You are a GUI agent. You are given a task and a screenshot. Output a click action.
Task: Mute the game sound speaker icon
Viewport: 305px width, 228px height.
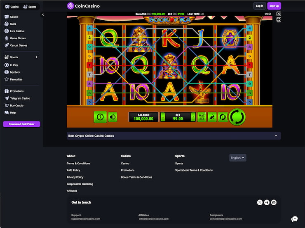click(x=113, y=117)
